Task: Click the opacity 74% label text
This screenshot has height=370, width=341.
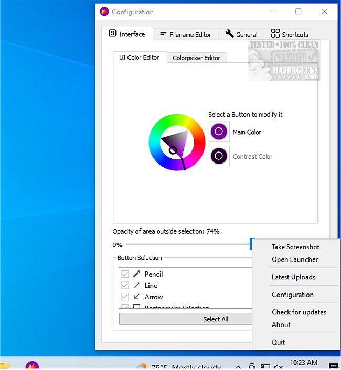Action: pos(166,232)
